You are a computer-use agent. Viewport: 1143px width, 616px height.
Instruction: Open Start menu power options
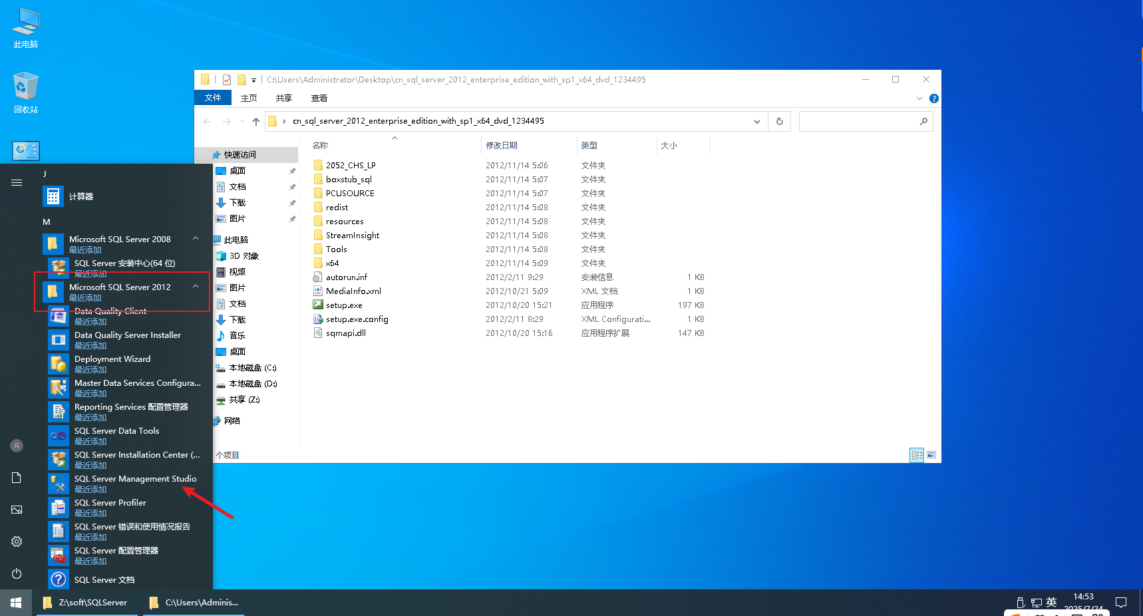coord(17,573)
